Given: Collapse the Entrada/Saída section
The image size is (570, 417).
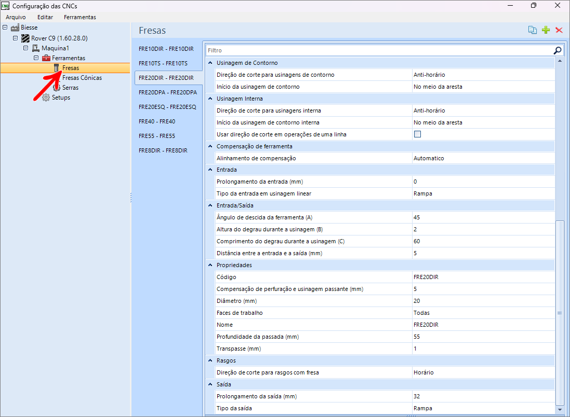Looking at the screenshot, I should [x=210, y=206].
